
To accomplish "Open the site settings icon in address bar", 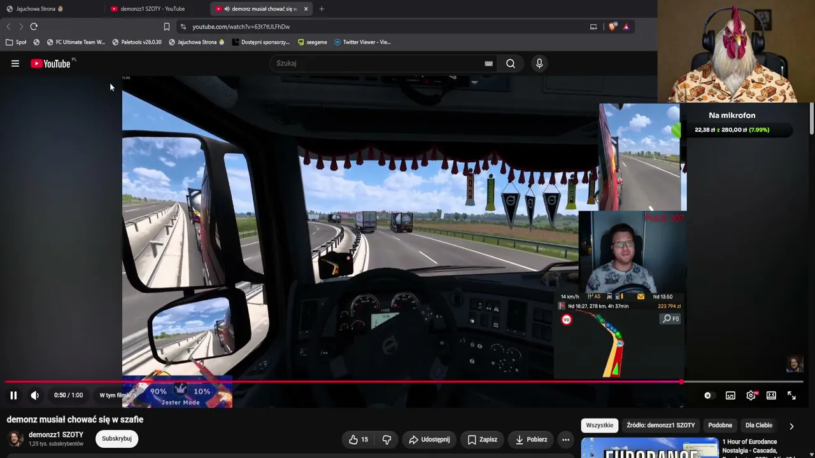I will pyautogui.click(x=183, y=27).
